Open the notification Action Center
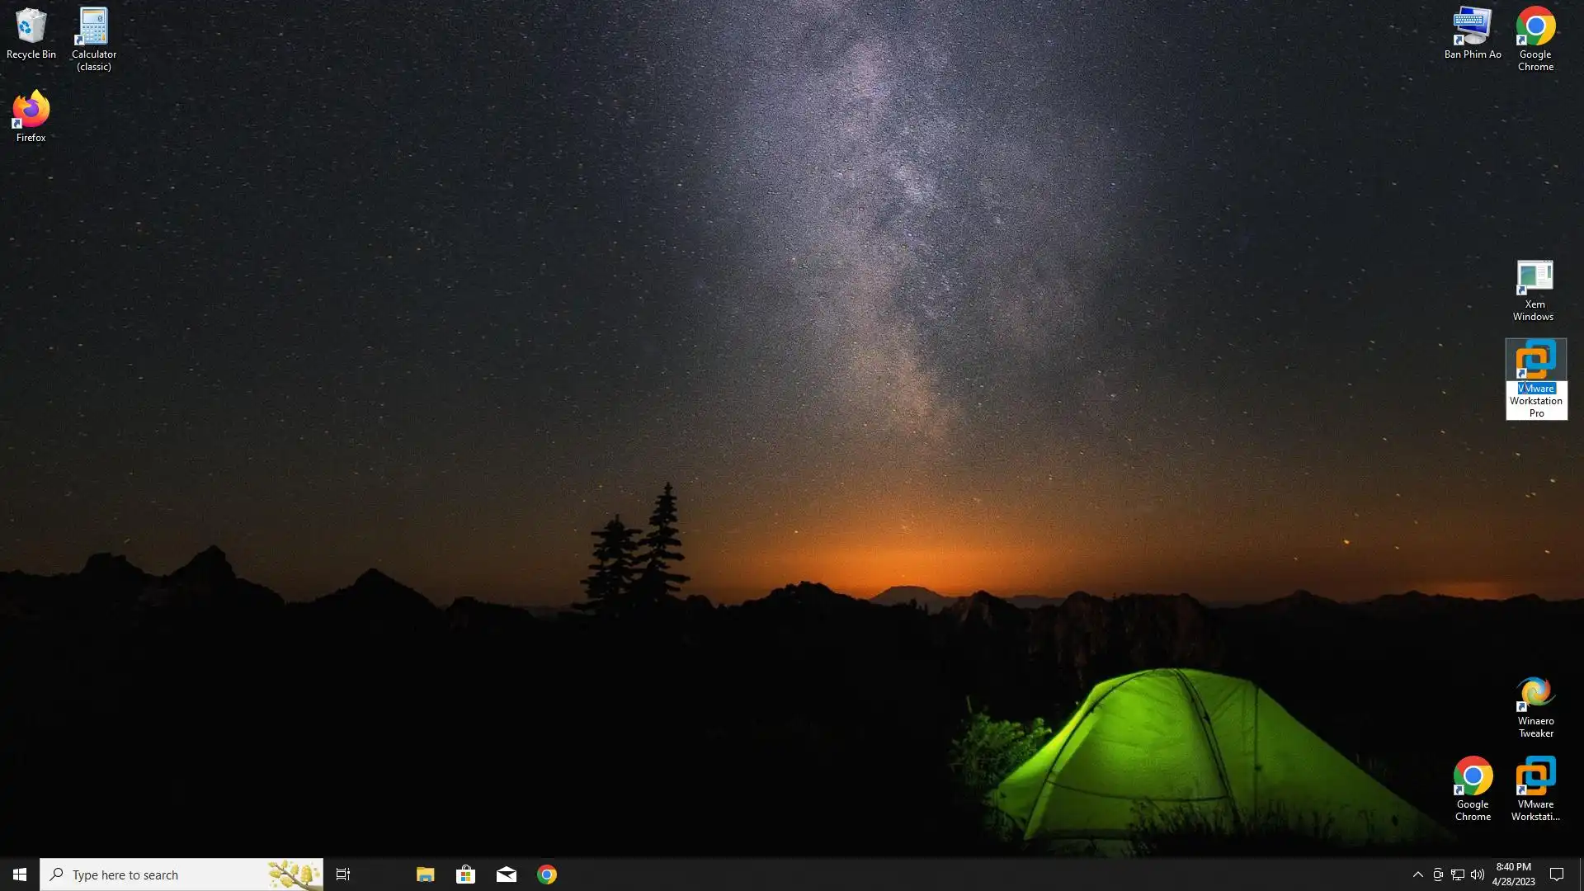 point(1557,874)
